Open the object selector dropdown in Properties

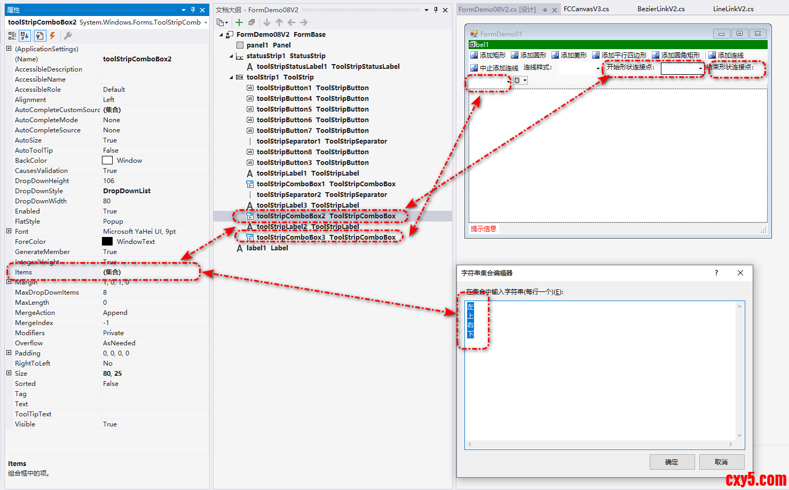click(x=206, y=22)
